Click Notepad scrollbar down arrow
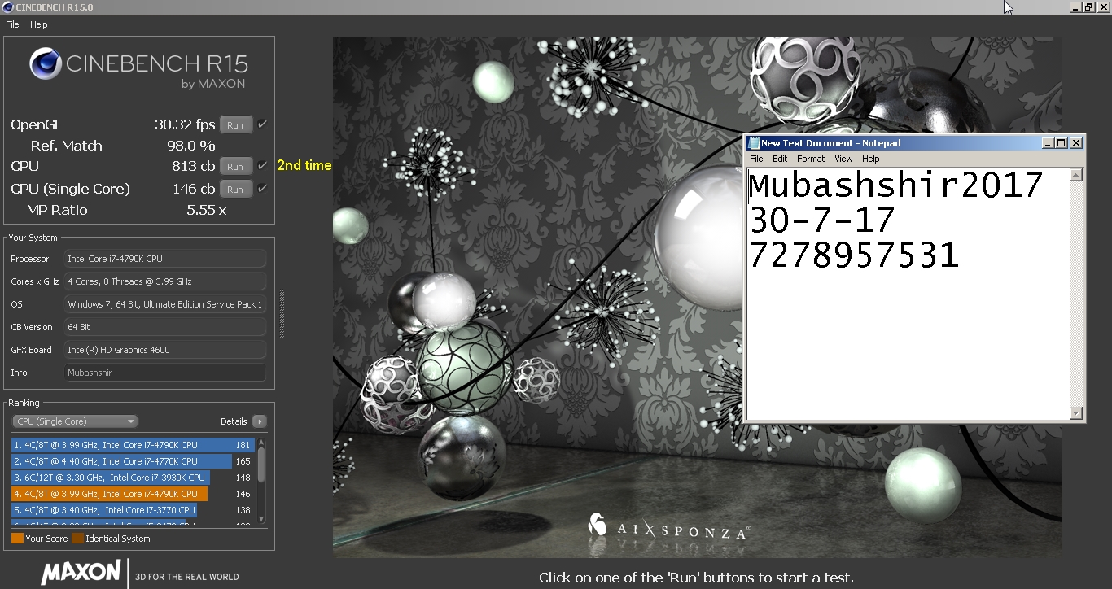The width and height of the screenshot is (1112, 589). [1076, 413]
